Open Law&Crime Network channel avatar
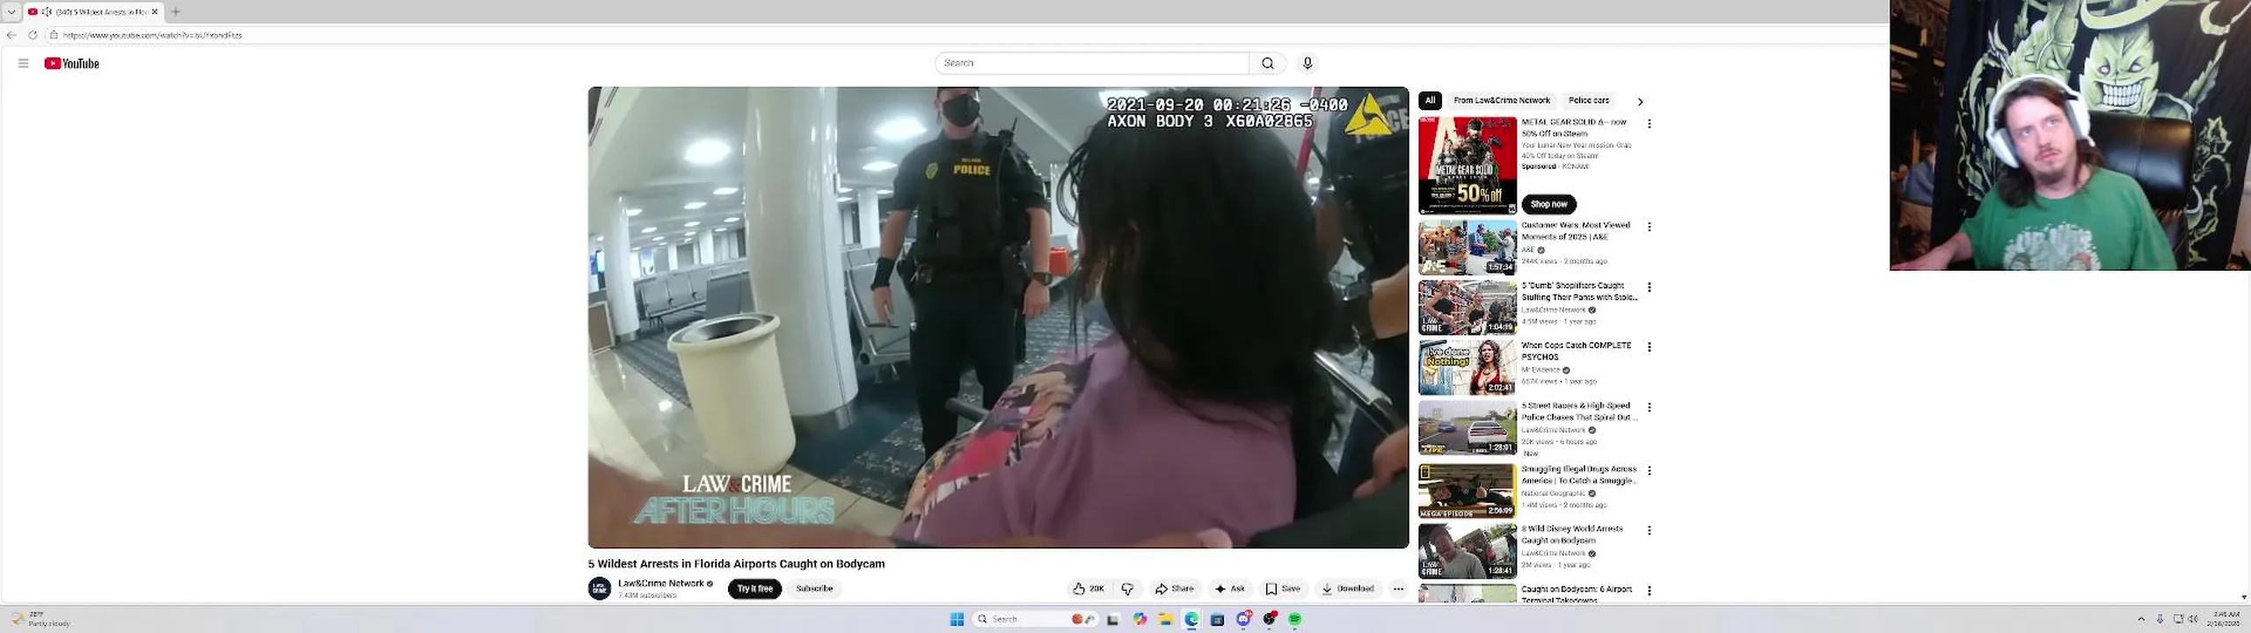 (600, 588)
